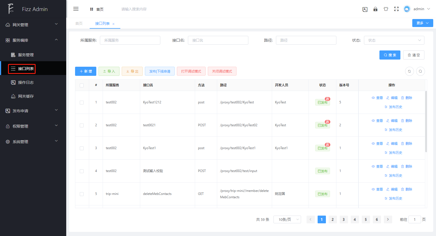Select the 接口列表 tab

[102, 24]
